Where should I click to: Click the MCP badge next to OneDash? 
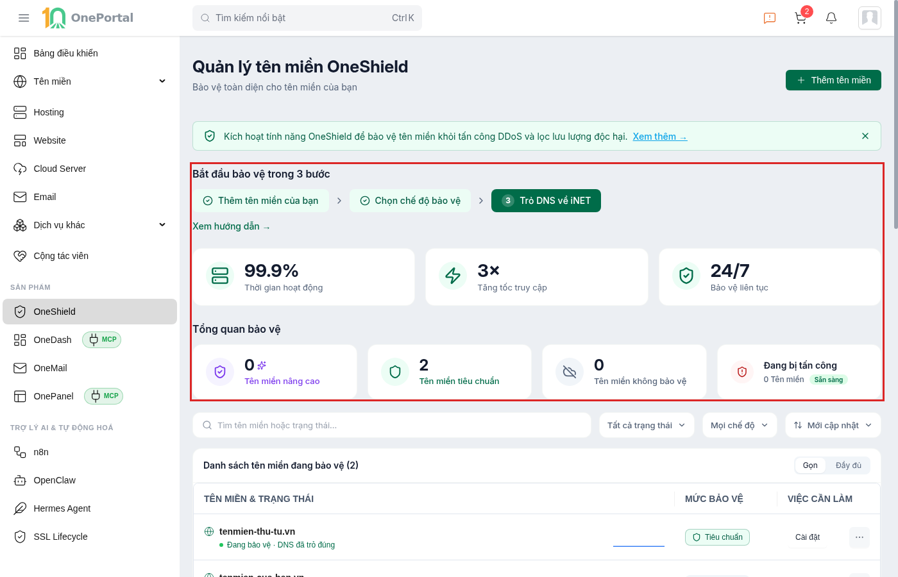pyautogui.click(x=102, y=340)
